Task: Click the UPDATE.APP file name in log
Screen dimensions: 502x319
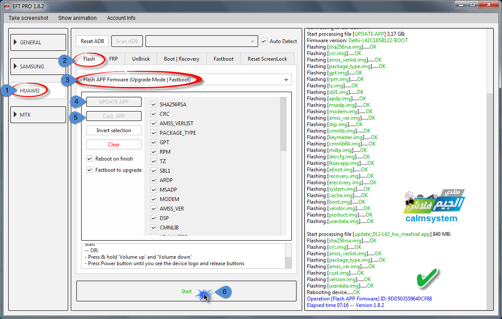Action: 369,34
